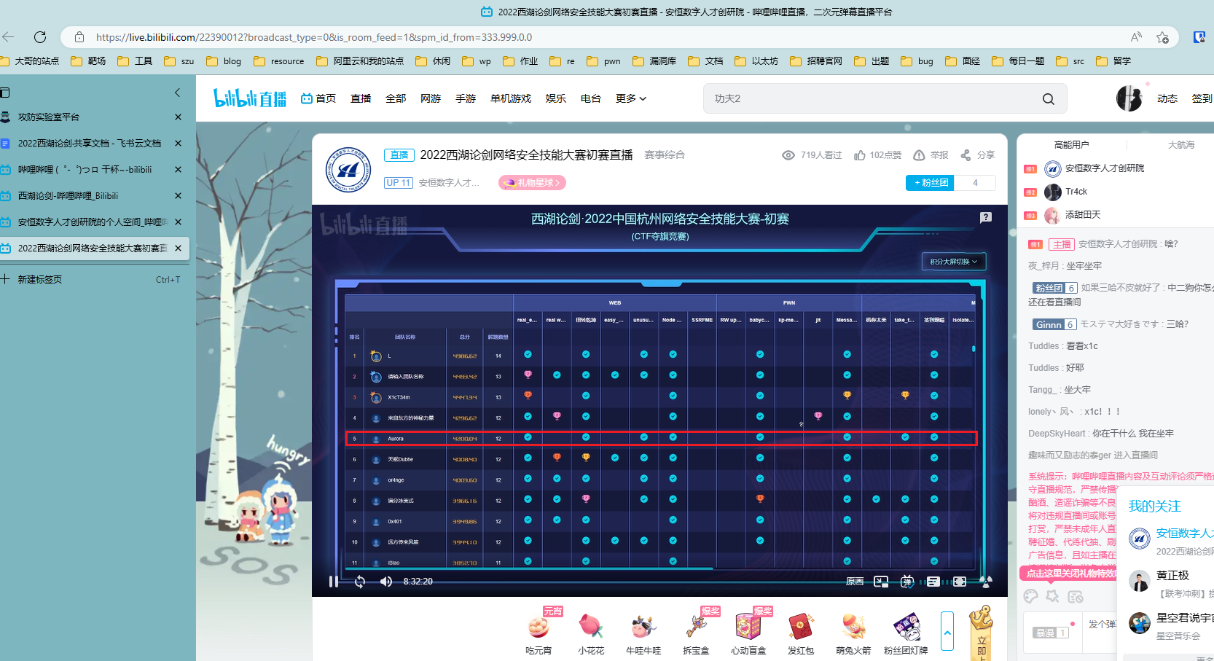Screen dimensions: 1214x661
Task: Send the 吃元宵 gift
Action: (539, 632)
